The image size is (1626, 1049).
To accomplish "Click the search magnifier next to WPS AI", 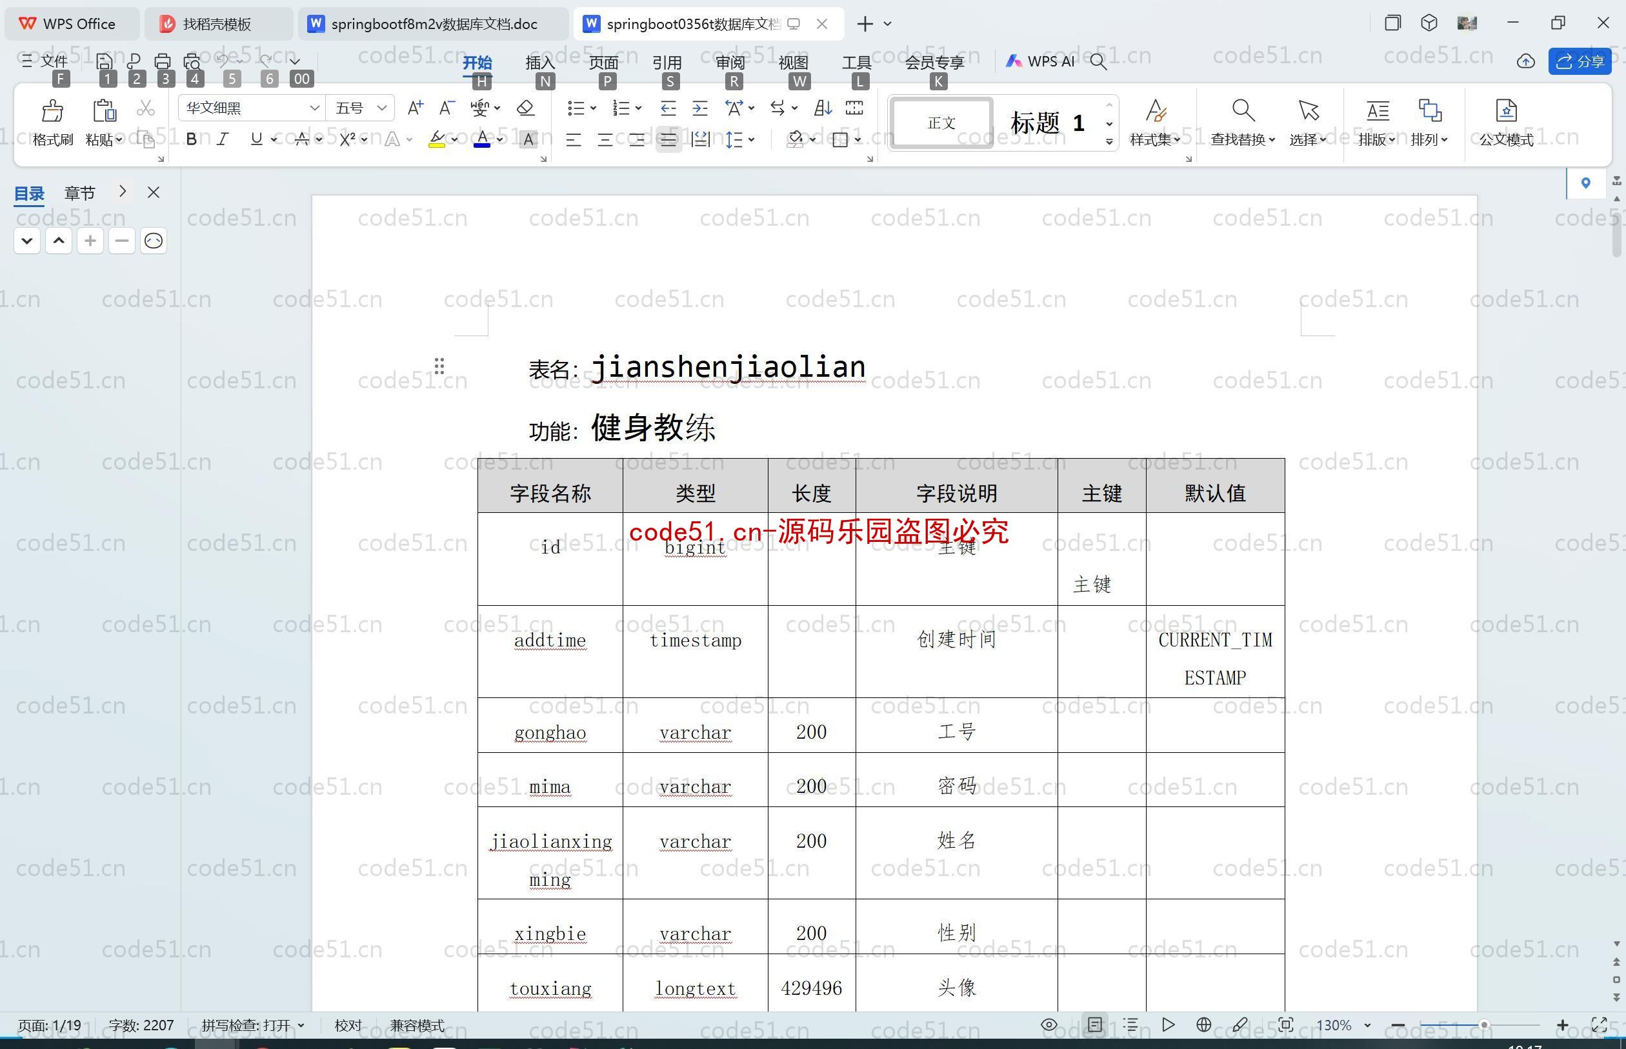I will 1098,61.
